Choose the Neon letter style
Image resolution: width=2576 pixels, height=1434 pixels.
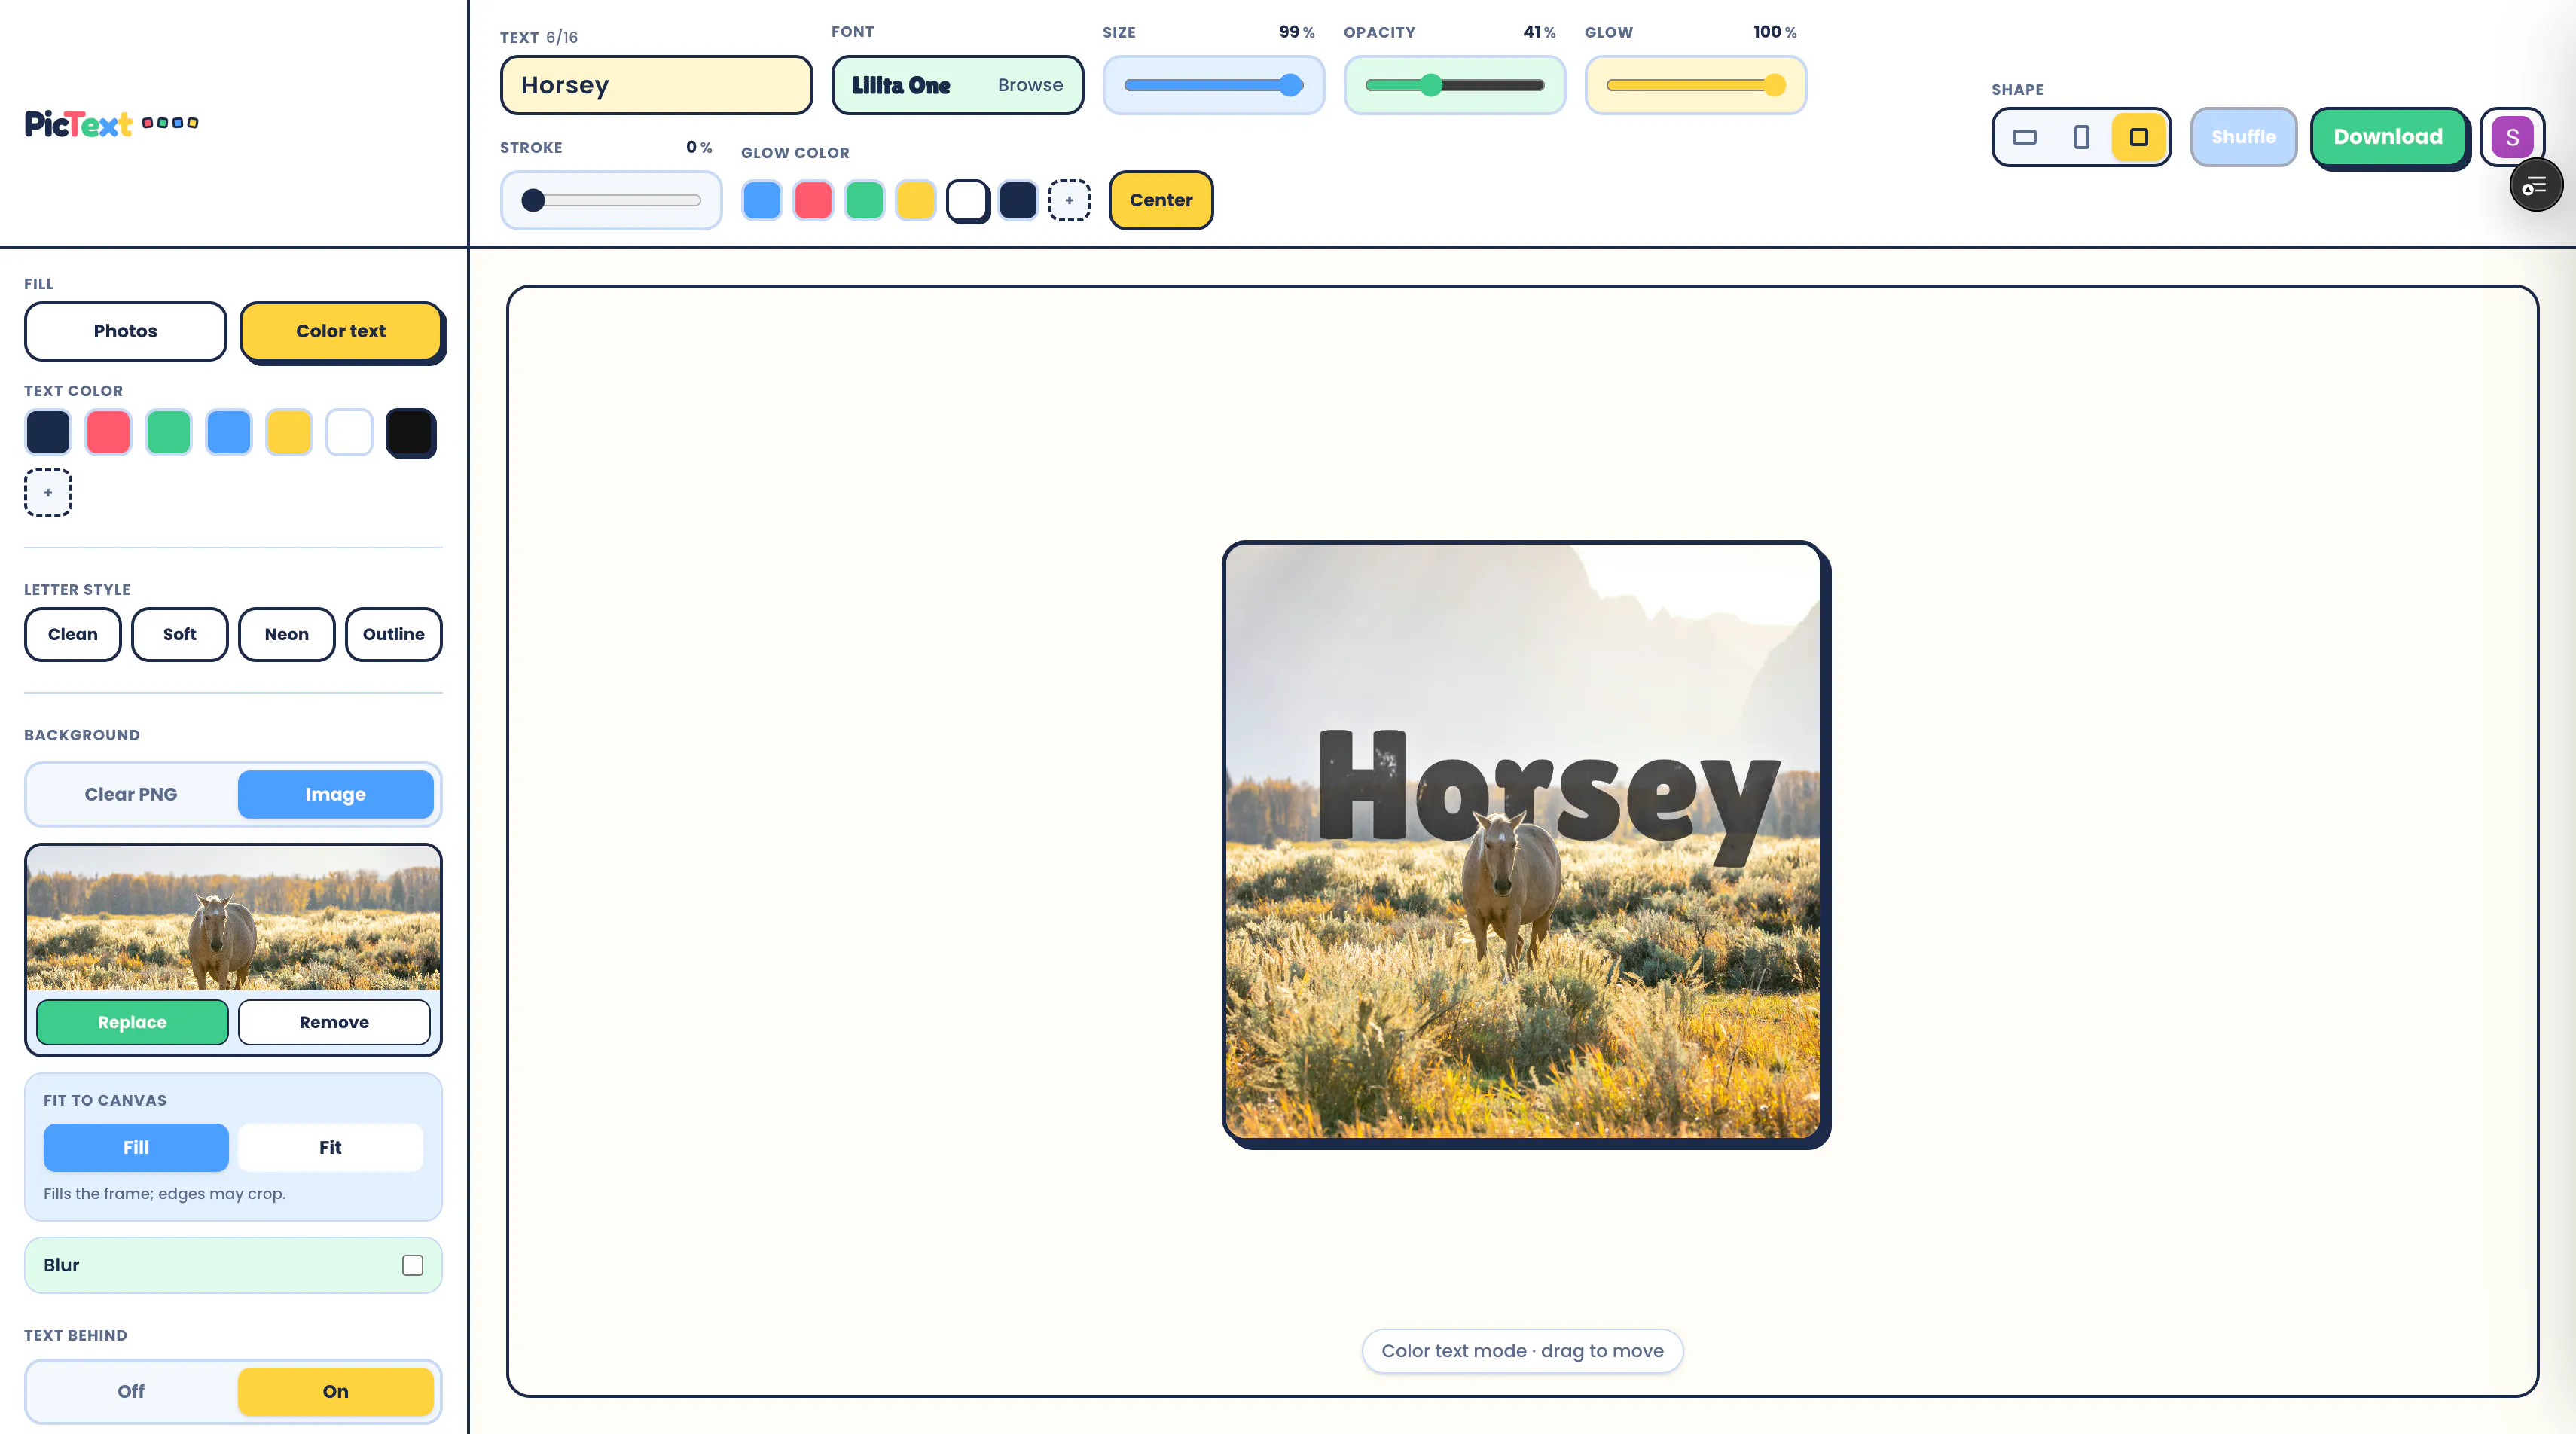[286, 634]
